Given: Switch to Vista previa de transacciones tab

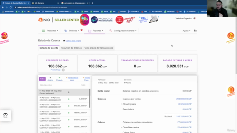Looking at the screenshot, I should (99, 48).
